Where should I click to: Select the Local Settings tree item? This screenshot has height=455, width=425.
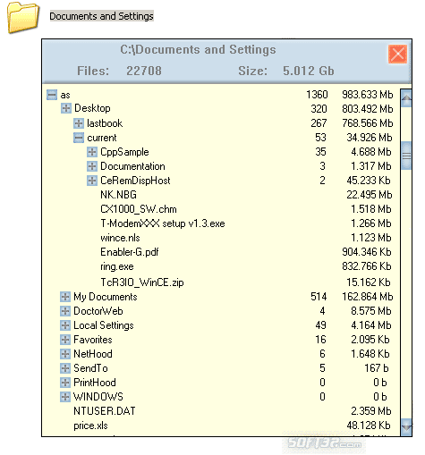(104, 325)
